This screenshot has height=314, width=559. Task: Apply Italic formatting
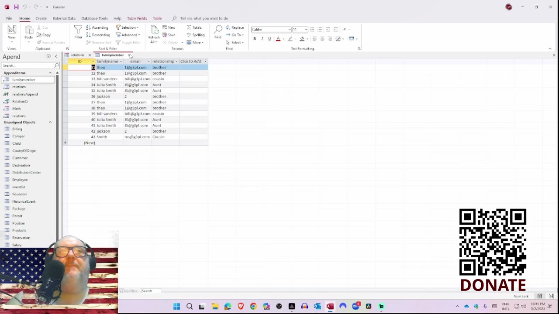click(x=262, y=39)
